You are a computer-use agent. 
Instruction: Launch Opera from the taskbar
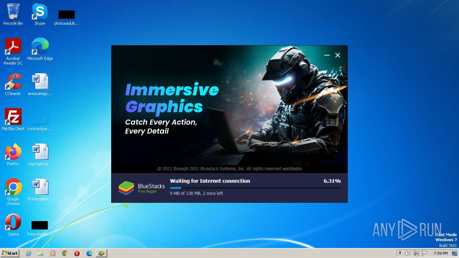(77, 253)
